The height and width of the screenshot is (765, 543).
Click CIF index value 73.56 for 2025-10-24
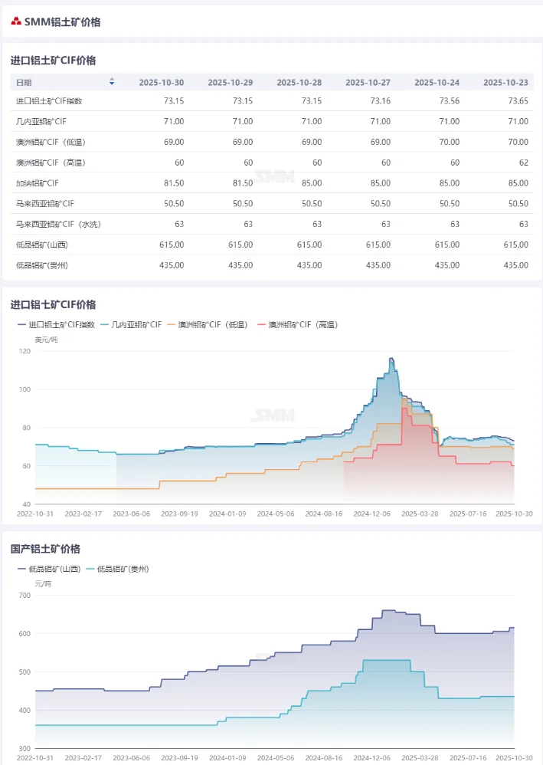pos(450,101)
